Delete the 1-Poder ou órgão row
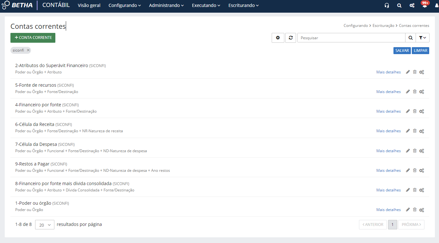The height and width of the screenshot is (243, 439). point(415,209)
